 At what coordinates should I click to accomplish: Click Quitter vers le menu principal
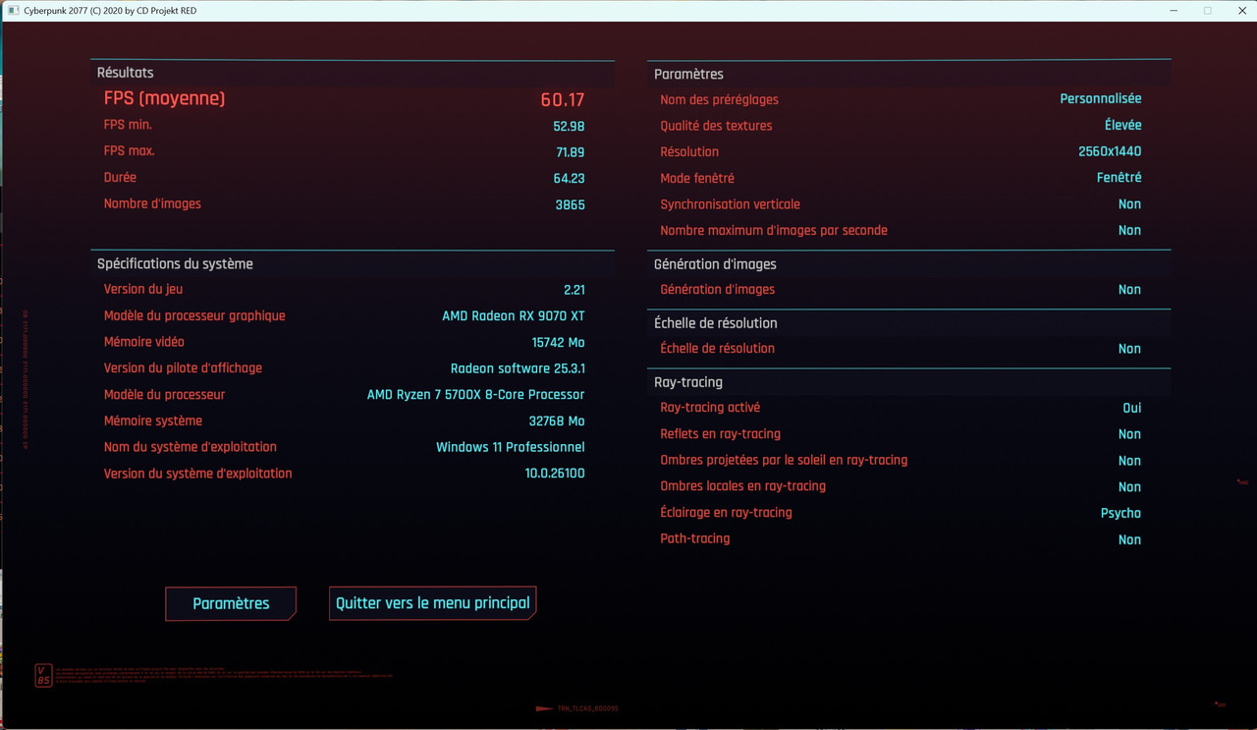pyautogui.click(x=433, y=603)
